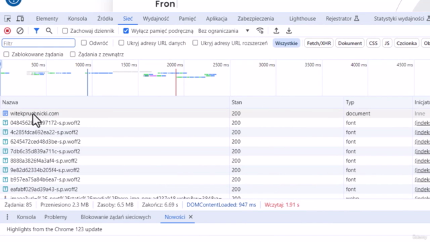
Task: Open the Problemy drawer tab
Action: click(x=56, y=217)
